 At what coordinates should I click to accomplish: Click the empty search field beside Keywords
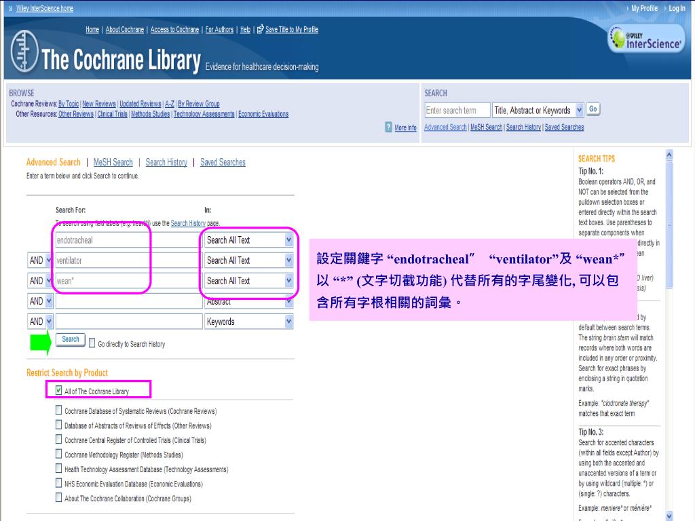[128, 322]
